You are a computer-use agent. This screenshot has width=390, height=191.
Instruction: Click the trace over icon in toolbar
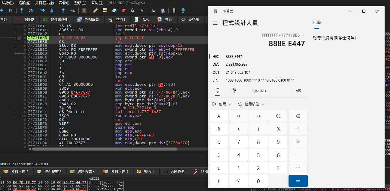coord(52,10)
